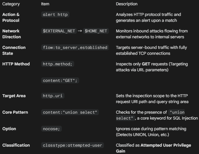Viewport: 199px width, 154px height.
Task: Select the flow:to_server,established code snippet
Action: coord(75,47)
